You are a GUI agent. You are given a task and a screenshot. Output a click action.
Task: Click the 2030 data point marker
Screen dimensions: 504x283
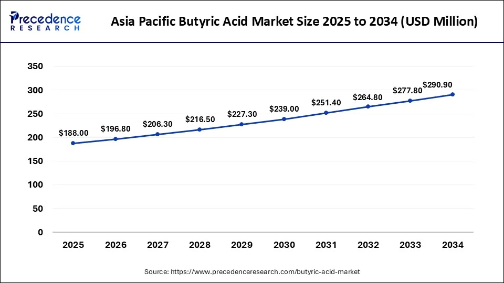(x=284, y=119)
